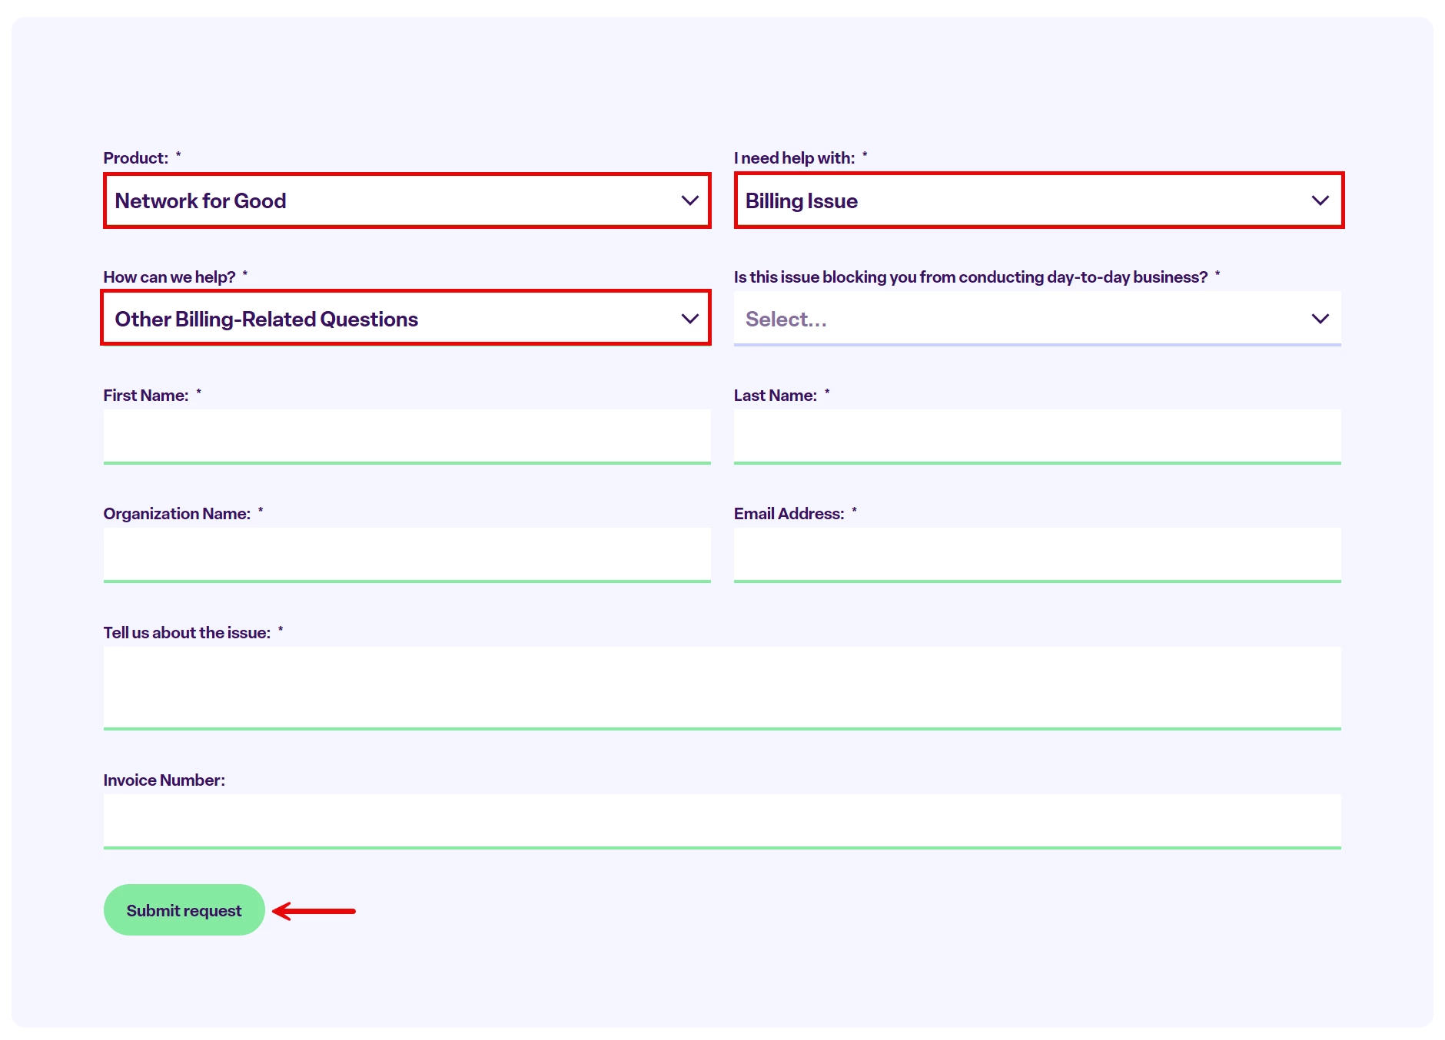The width and height of the screenshot is (1445, 1040).
Task: Click the "Tell us about the issue" text area
Action: [722, 687]
